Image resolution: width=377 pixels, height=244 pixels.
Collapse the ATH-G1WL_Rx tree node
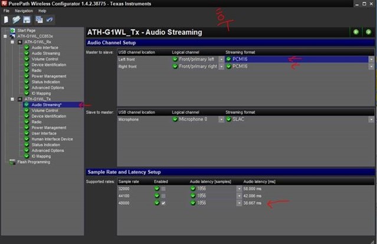[12, 42]
